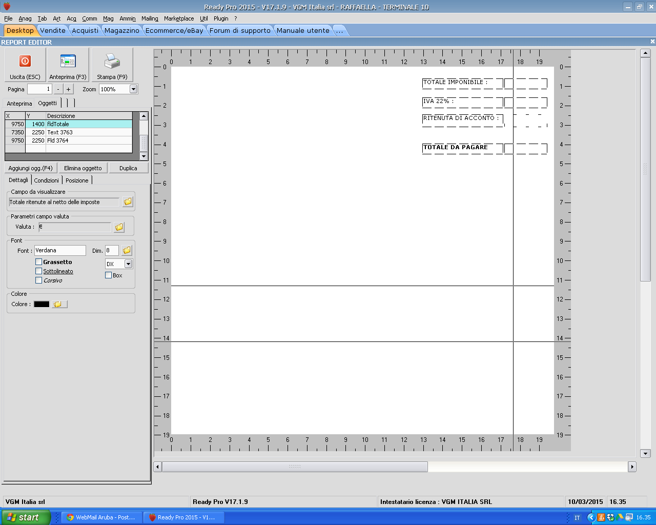The image size is (656, 525).
Task: Open the Zoom 100% dropdown
Action: coord(133,89)
